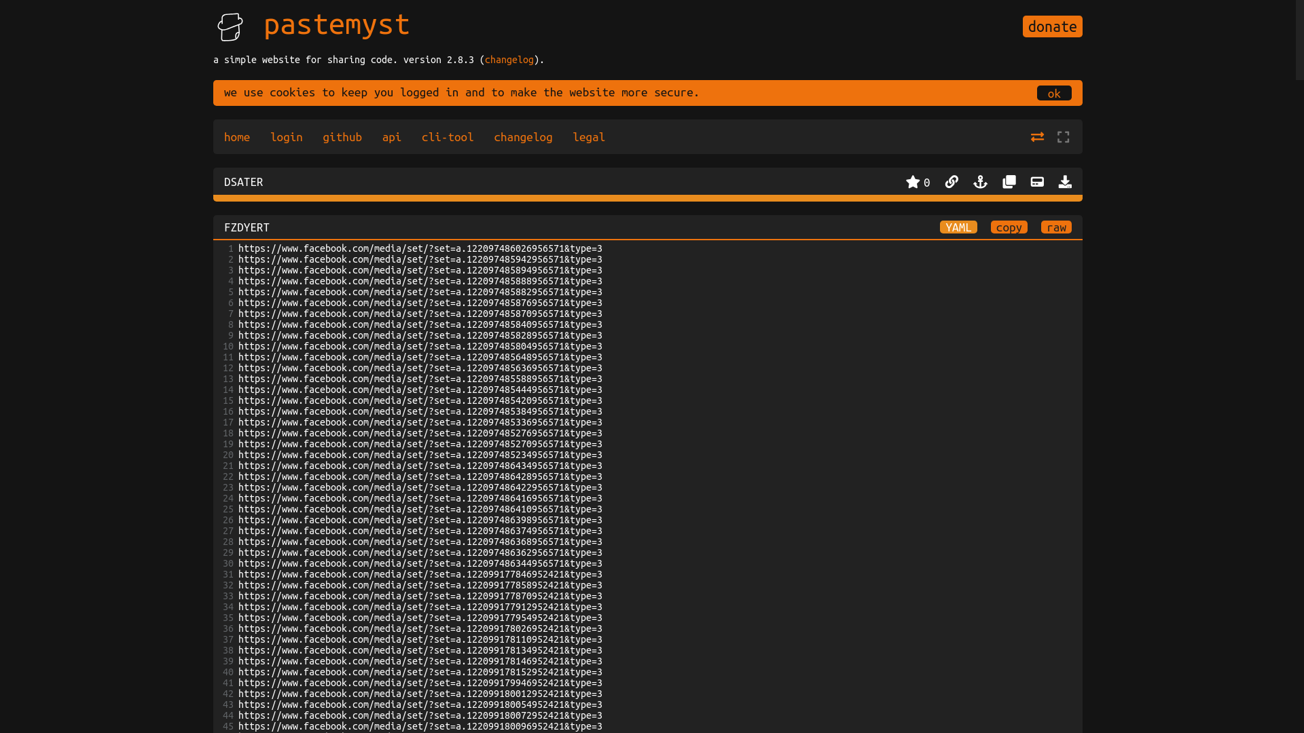Open the github nav link

click(342, 137)
